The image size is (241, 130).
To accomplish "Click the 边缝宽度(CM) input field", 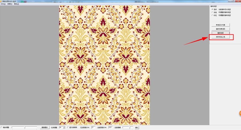I will (x=110, y=127).
